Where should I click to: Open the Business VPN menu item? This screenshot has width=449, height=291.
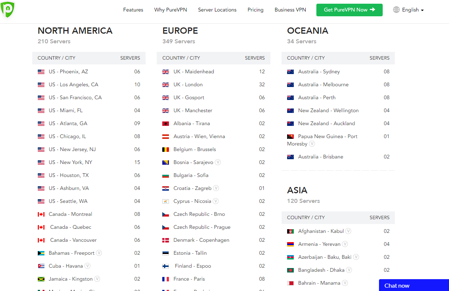point(290,10)
